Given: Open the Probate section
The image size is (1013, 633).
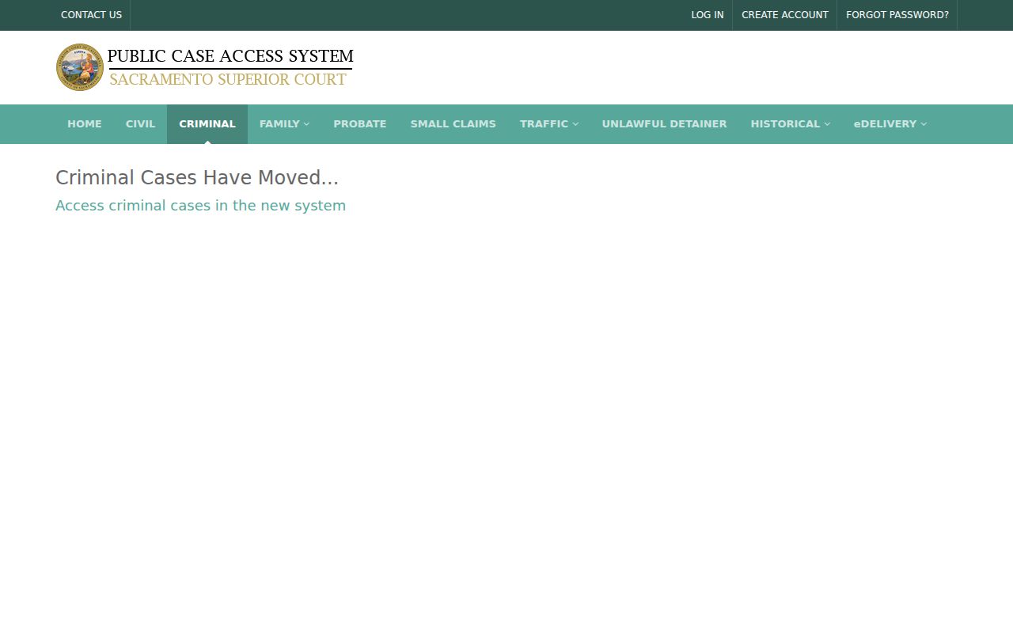Looking at the screenshot, I should pos(360,124).
